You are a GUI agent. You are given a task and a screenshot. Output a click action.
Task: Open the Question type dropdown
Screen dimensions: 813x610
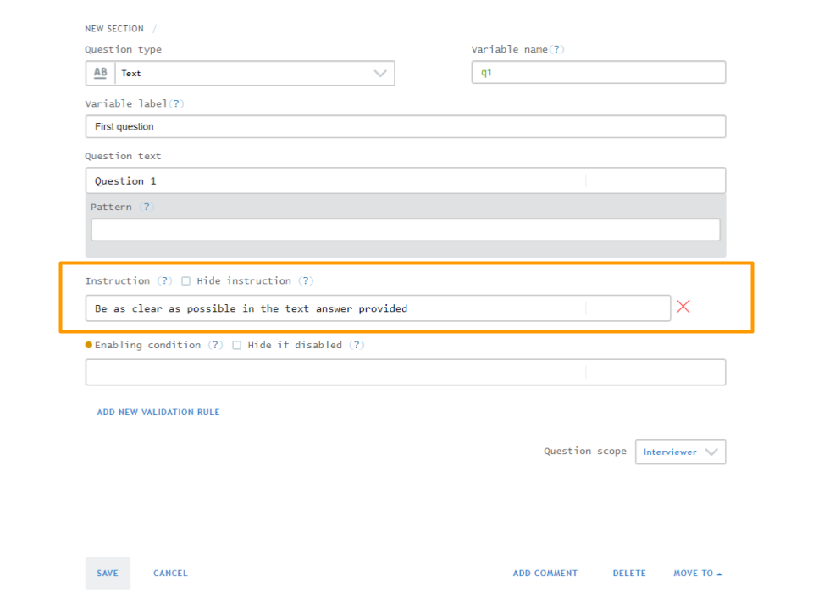(379, 73)
